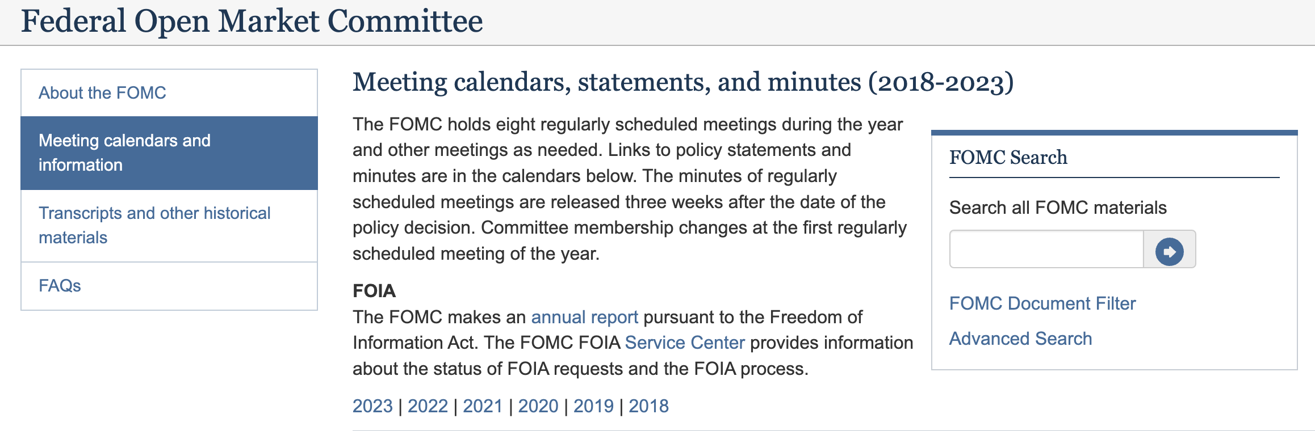Go to the FAQs sidebar link

click(x=60, y=286)
